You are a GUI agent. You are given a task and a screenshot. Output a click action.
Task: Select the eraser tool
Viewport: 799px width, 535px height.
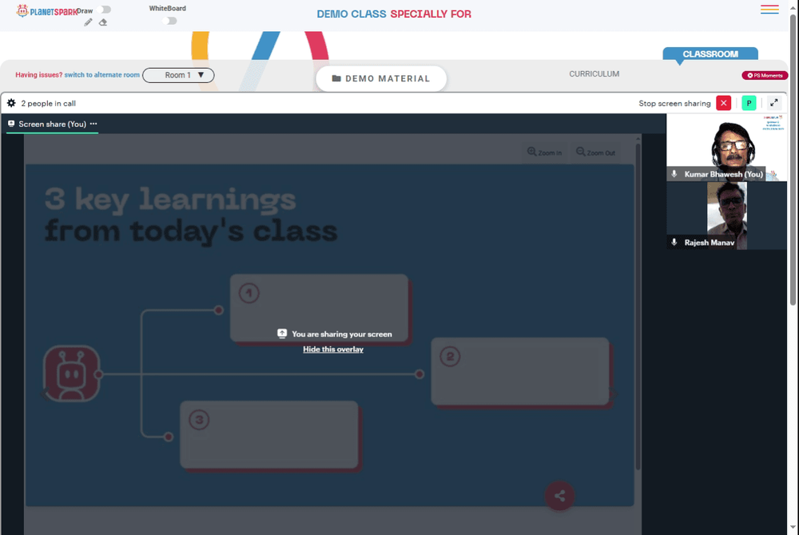coord(103,22)
